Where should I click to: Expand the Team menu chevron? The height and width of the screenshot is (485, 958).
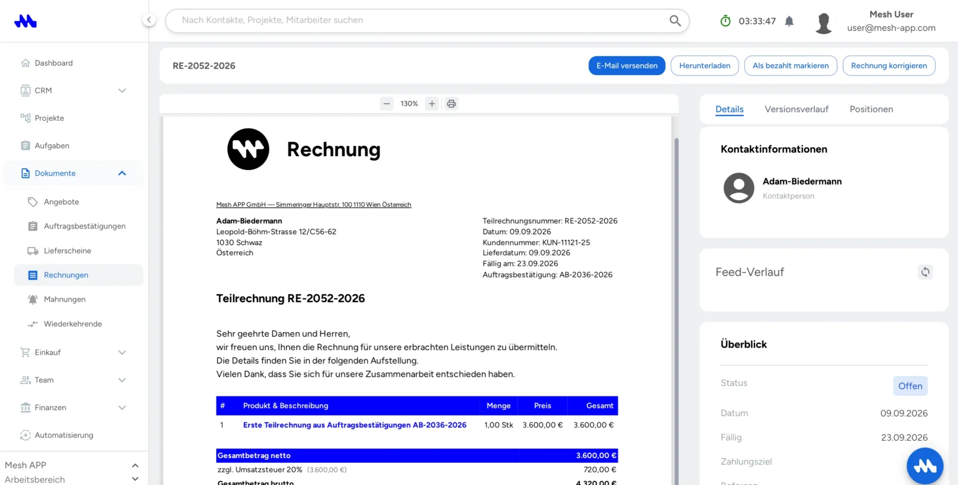coord(122,380)
